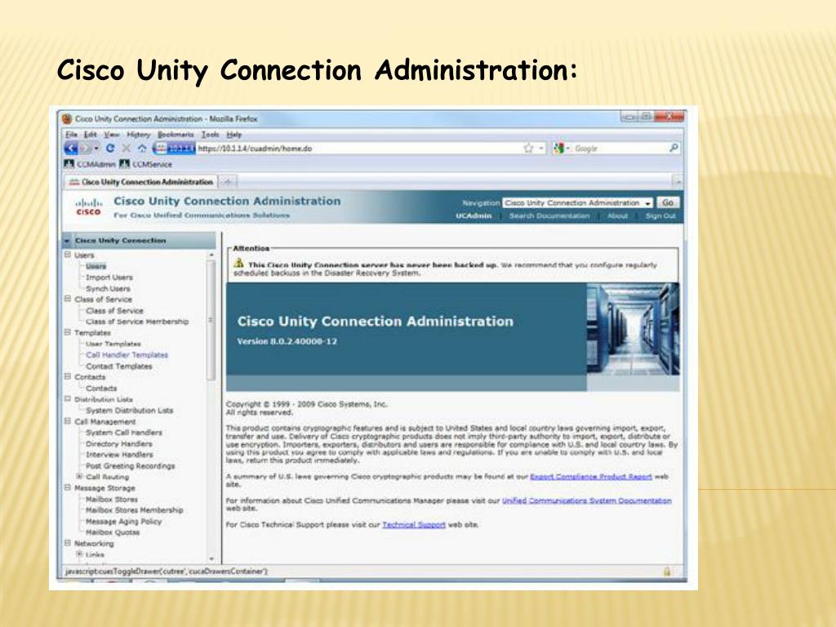Collapse the Contacts tree node
Screen dimensions: 836x627
(x=68, y=376)
